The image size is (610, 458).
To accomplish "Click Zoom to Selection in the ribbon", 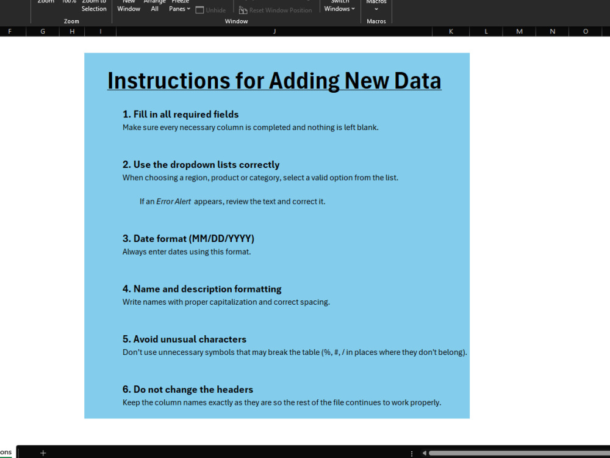I will coord(94,6).
